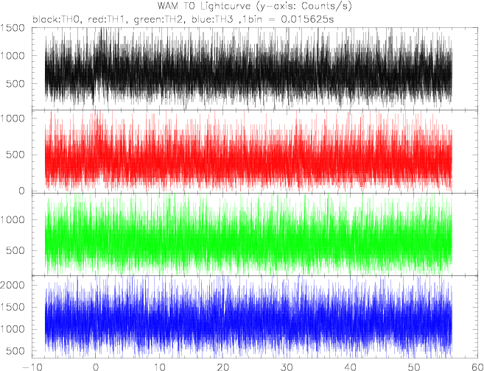The image size is (484, 371).
Task: Click the blue TH3 lightcurve panel
Action: [x=255, y=317]
